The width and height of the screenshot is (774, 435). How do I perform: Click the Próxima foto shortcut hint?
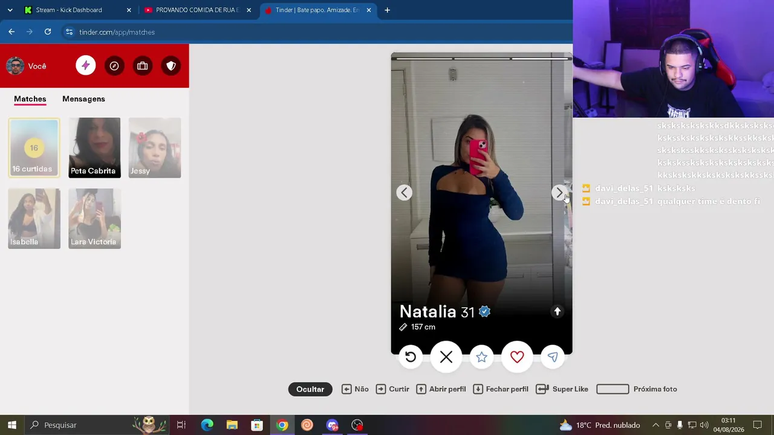click(637, 389)
